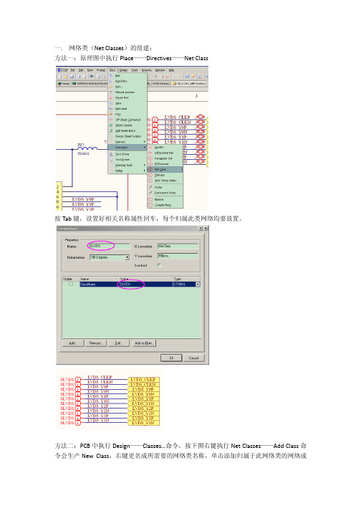
Task: Click the Name field in Parameters dialog
Action: (109, 246)
